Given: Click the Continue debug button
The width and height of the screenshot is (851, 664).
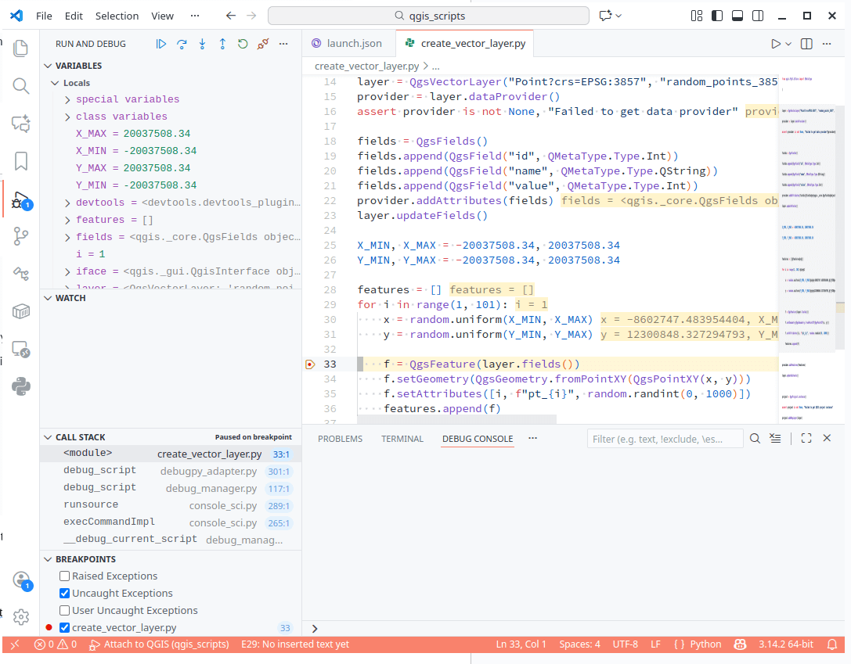Looking at the screenshot, I should tap(161, 45).
